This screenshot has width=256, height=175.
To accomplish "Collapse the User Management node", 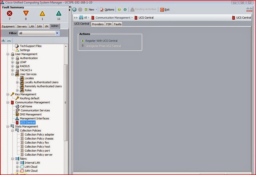I will [x=8, y=54].
